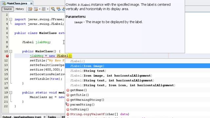210x118 pixels.
Task: Click red method icon beside getWarningString()
Action: (68, 100)
